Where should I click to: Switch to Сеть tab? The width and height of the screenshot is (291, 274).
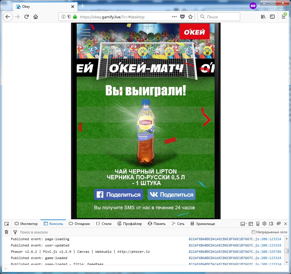point(178,224)
